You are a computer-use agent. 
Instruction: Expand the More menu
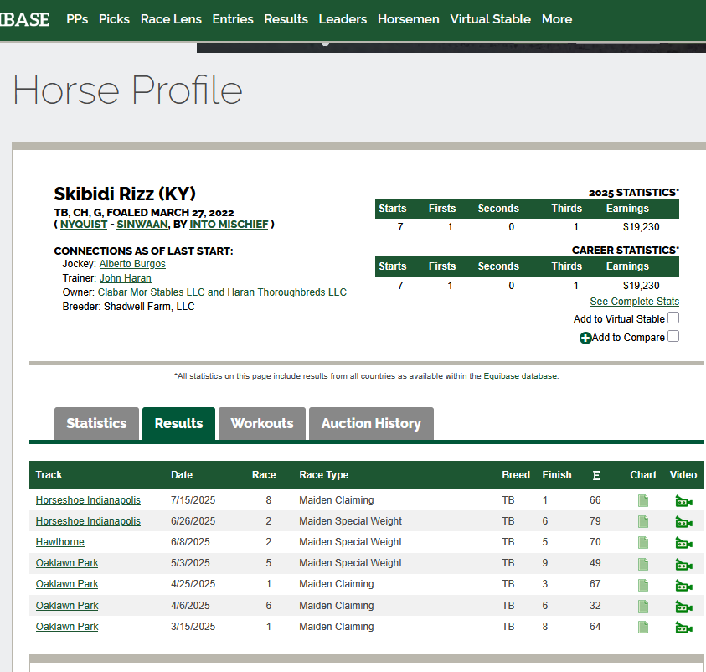coord(557,19)
